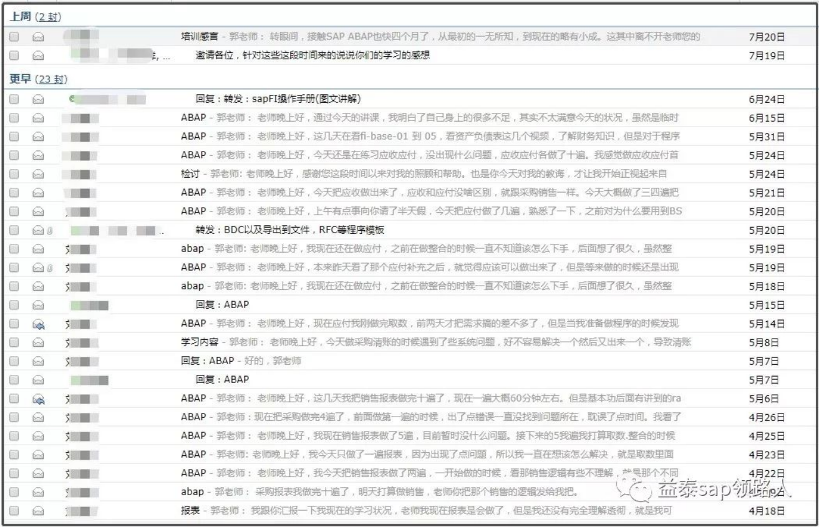Check the box for 检讨 email
This screenshot has height=527, width=819.
click(14, 174)
